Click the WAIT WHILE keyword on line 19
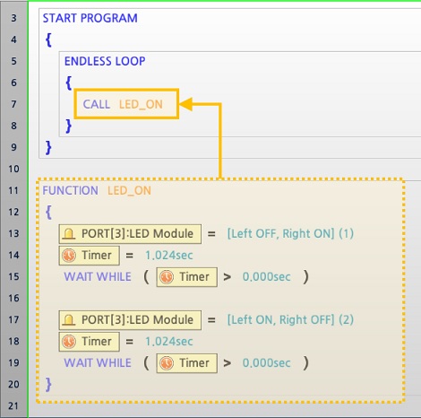The height and width of the screenshot is (418, 421). click(98, 363)
